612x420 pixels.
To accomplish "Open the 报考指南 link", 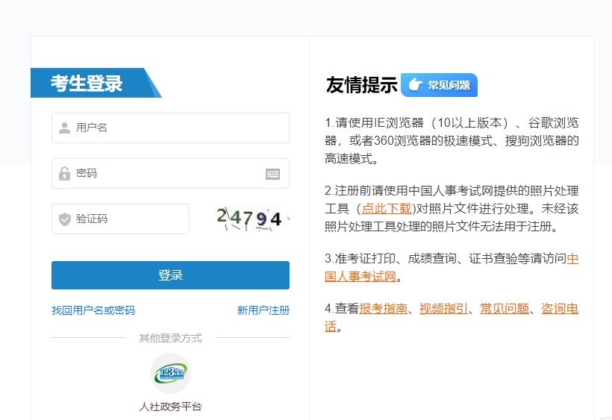I will tap(384, 308).
